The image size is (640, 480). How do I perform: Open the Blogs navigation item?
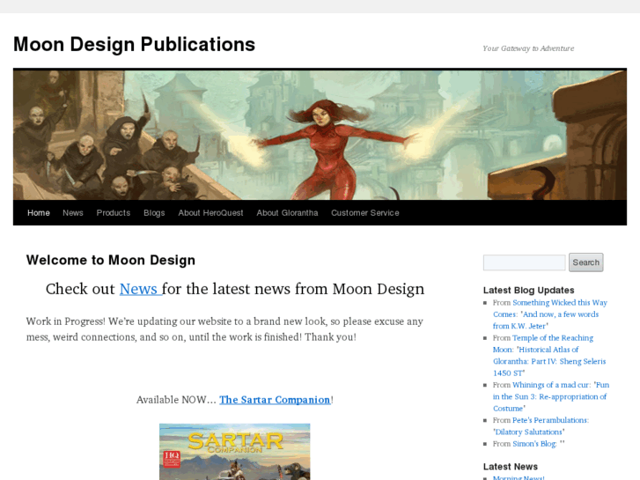point(154,213)
